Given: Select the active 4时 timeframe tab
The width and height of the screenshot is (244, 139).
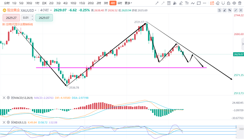Looking at the screenshot, I should point(113,3).
